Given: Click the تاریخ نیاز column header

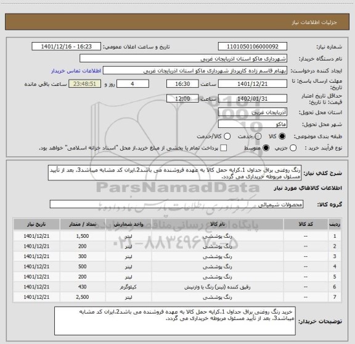Looking at the screenshot, I should pyautogui.click(x=36, y=224).
